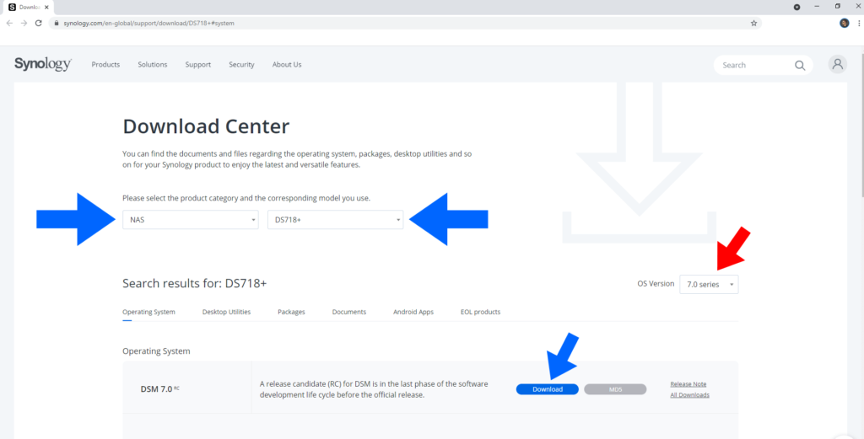
Task: Click the browser back arrow
Action: (x=9, y=23)
